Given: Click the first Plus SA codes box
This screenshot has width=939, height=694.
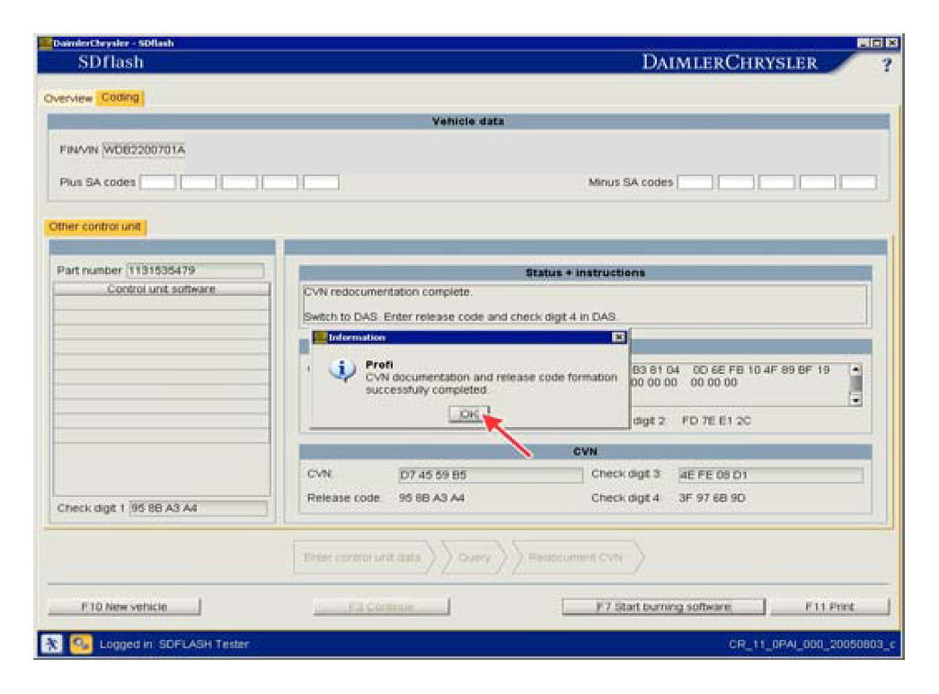Looking at the screenshot, I should [158, 182].
